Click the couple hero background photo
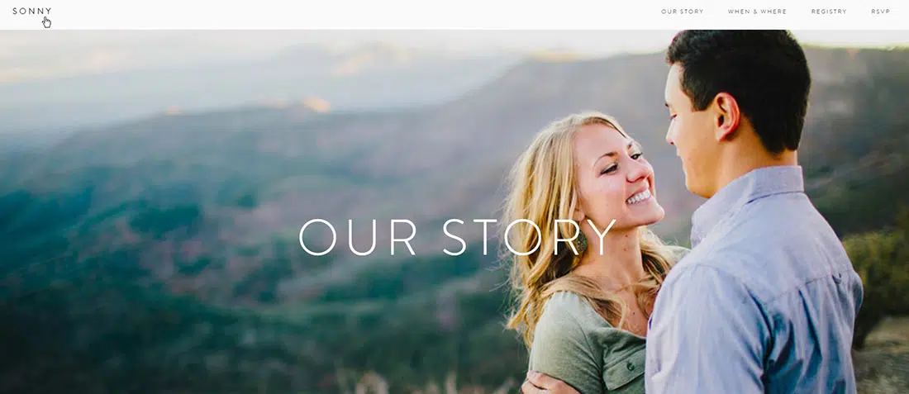The width and height of the screenshot is (909, 394). 454,212
